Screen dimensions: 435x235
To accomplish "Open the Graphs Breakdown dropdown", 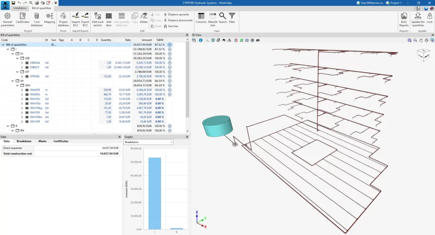I will pos(148,142).
